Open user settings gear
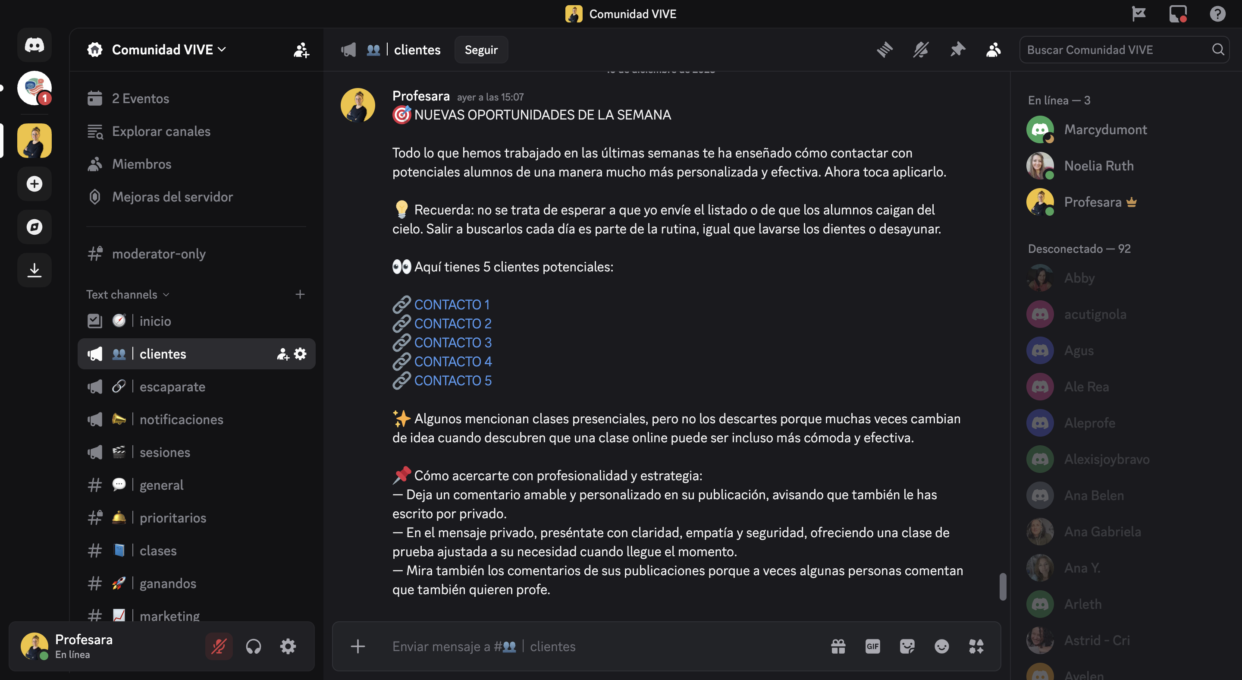 (x=288, y=646)
